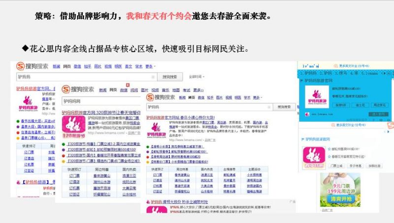Click the info icon before the upper 更多英文补全

[x=335, y=66]
